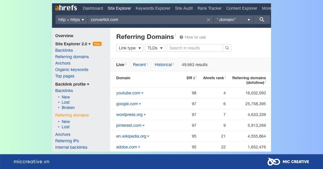Open New under the orange Referring domains
Screen dimensions: 323x169
click(66, 122)
